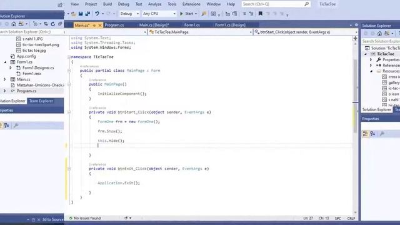Expand the Form1.Designer.cs node

coord(11,67)
